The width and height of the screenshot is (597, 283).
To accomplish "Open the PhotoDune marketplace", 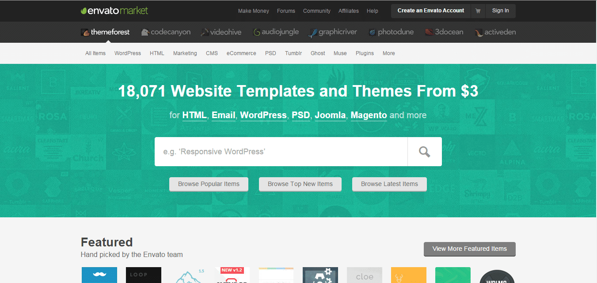I will click(391, 32).
